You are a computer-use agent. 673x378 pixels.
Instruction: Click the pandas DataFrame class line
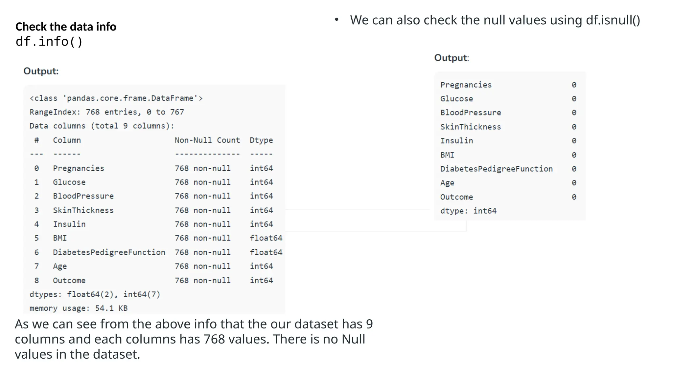[116, 98]
